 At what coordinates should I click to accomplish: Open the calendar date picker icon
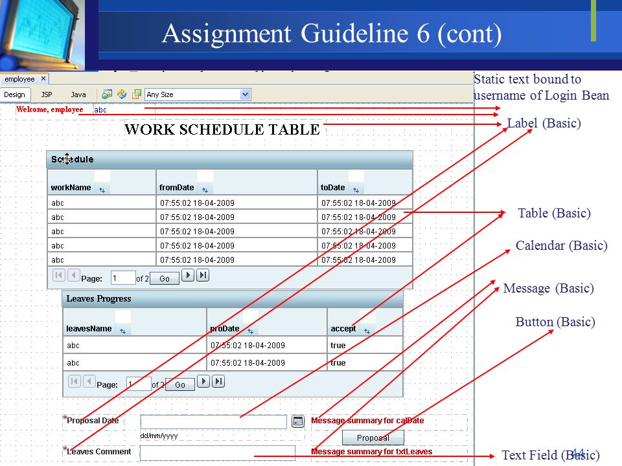298,421
